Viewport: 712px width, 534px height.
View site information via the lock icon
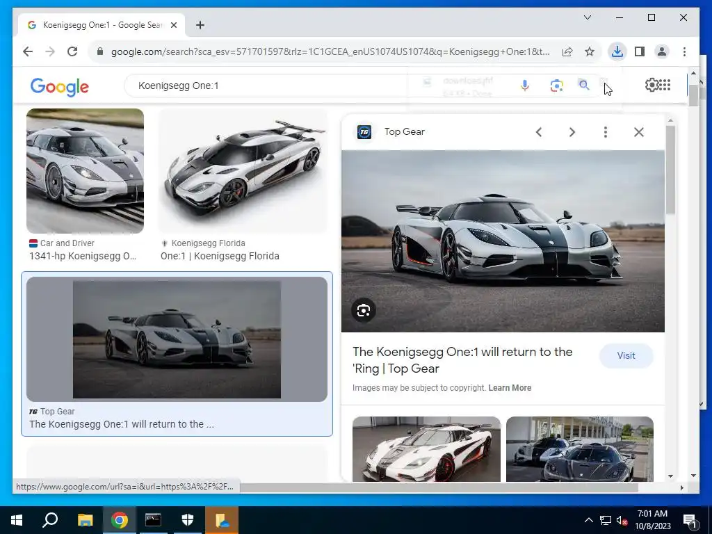coord(100,51)
